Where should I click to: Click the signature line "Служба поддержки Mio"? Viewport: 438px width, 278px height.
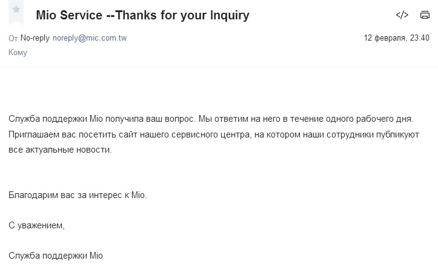56,256
